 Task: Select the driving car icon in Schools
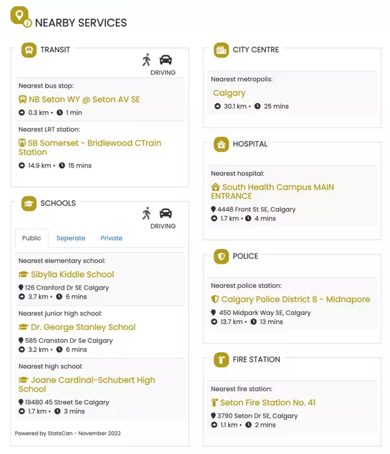(166, 213)
